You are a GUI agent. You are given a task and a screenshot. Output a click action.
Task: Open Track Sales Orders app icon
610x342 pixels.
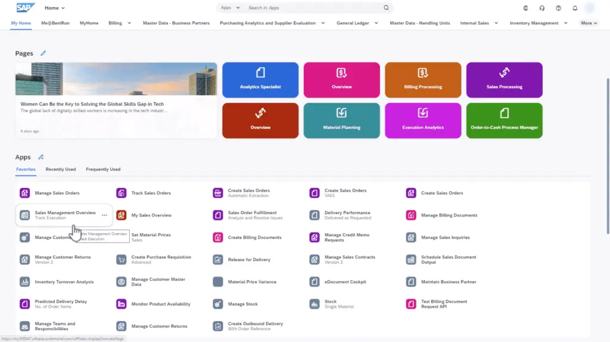[x=122, y=193]
